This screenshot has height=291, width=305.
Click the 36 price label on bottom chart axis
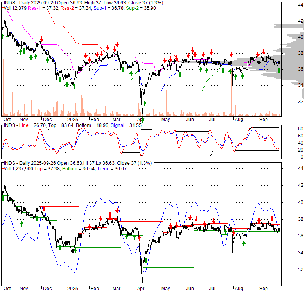point(301,236)
